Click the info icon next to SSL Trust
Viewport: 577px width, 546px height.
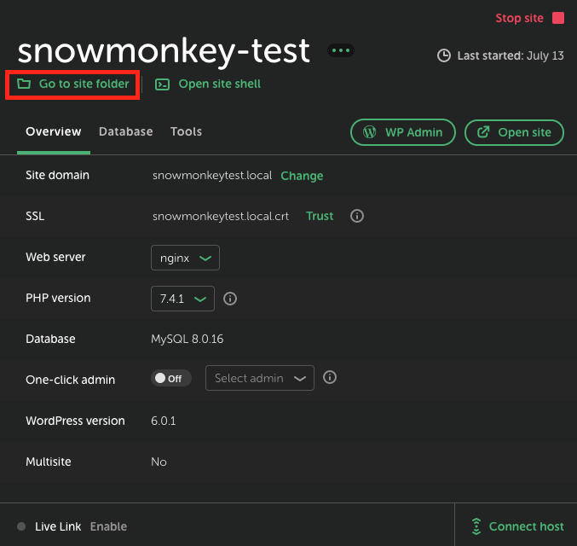(x=356, y=216)
